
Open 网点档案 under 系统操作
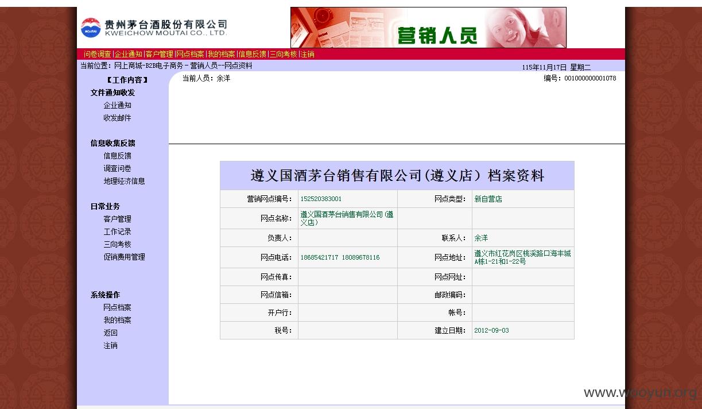(x=117, y=307)
